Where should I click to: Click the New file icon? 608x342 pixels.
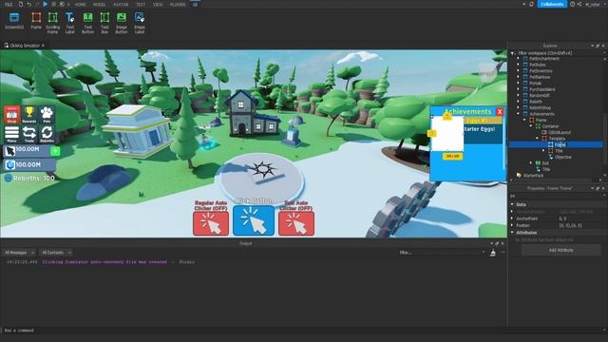pos(21,4)
